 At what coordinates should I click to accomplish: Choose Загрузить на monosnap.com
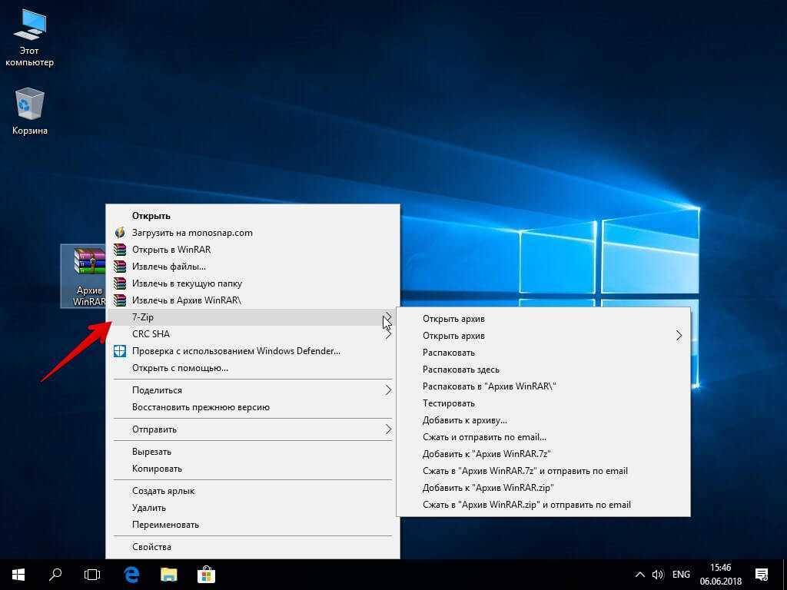point(252,233)
